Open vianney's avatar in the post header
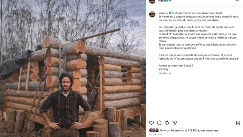The width and height of the screenshot is (243, 137). coord(152,2)
